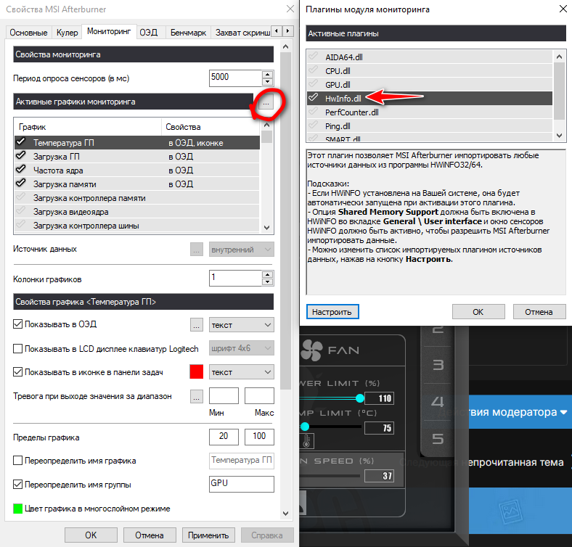The image size is (572, 547).
Task: Toggle Logitech LCD display checkbox
Action: pos(17,349)
